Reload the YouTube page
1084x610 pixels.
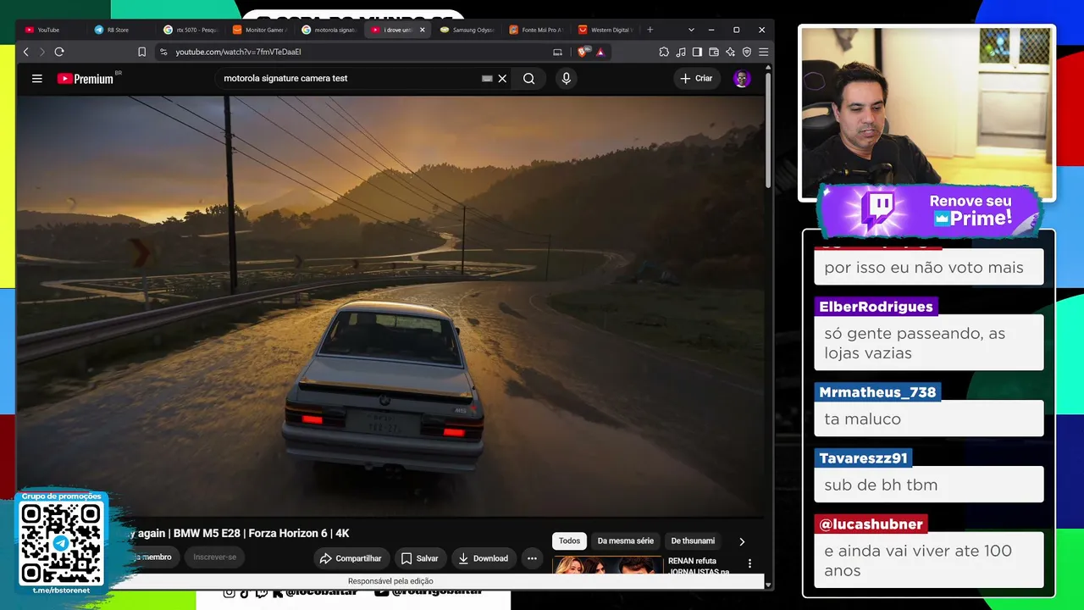59,52
